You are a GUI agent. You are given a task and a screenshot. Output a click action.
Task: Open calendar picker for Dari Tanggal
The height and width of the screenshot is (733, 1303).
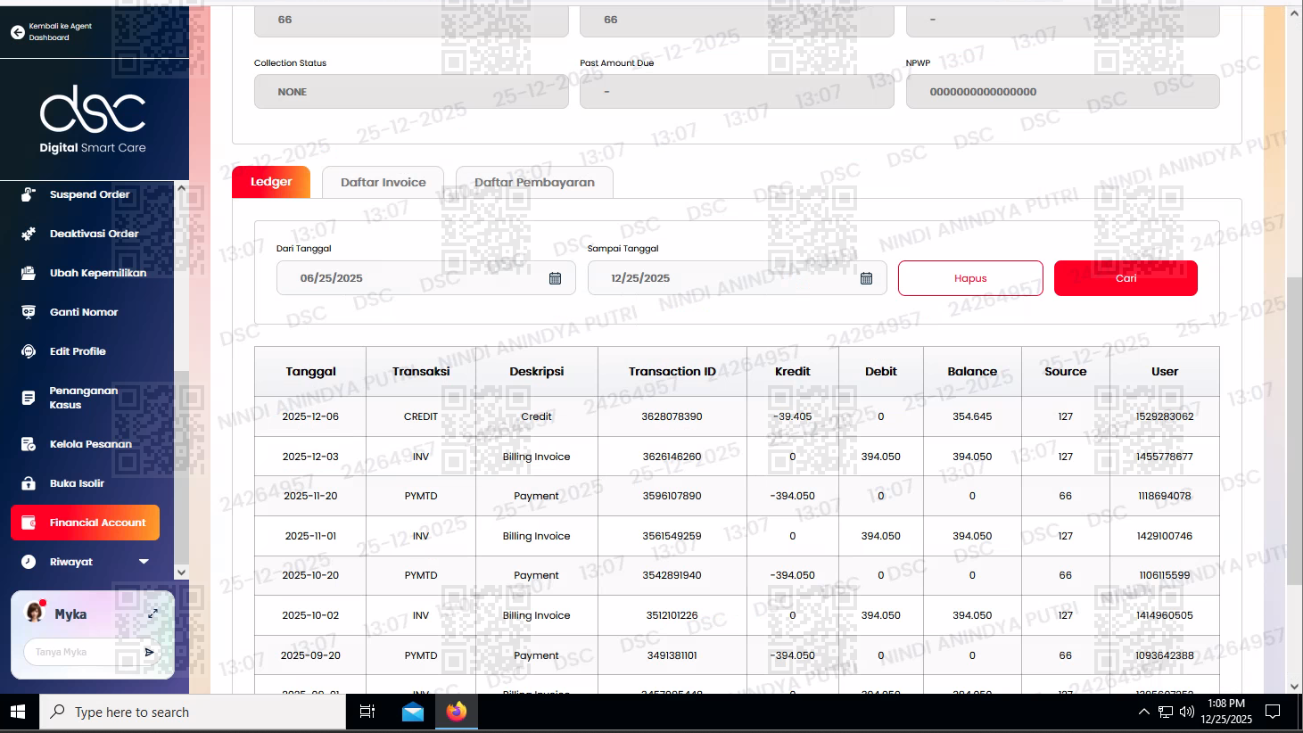point(555,278)
